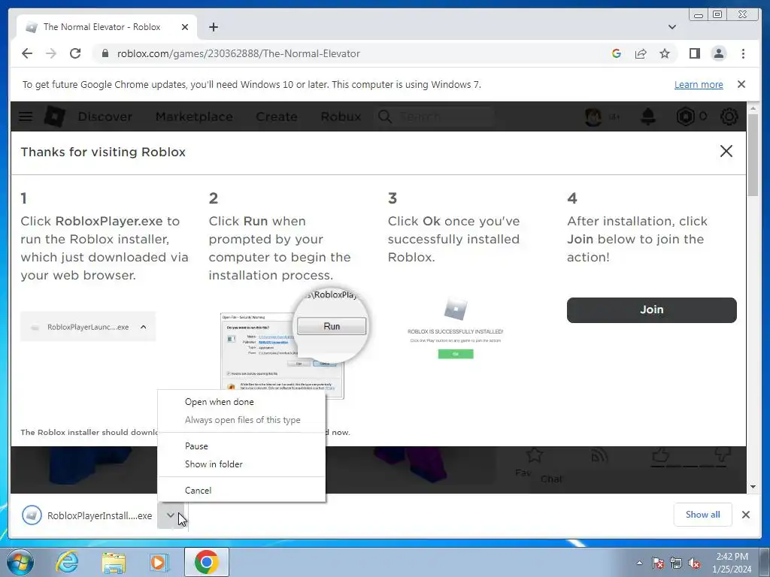Click the network tray icon
Screen dimensions: 770x577
pos(676,563)
